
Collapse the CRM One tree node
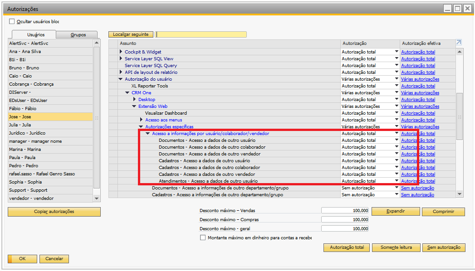128,93
